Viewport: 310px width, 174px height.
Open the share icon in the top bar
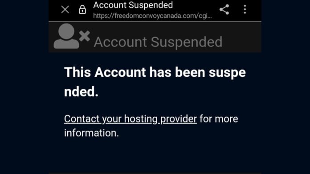[x=224, y=9]
